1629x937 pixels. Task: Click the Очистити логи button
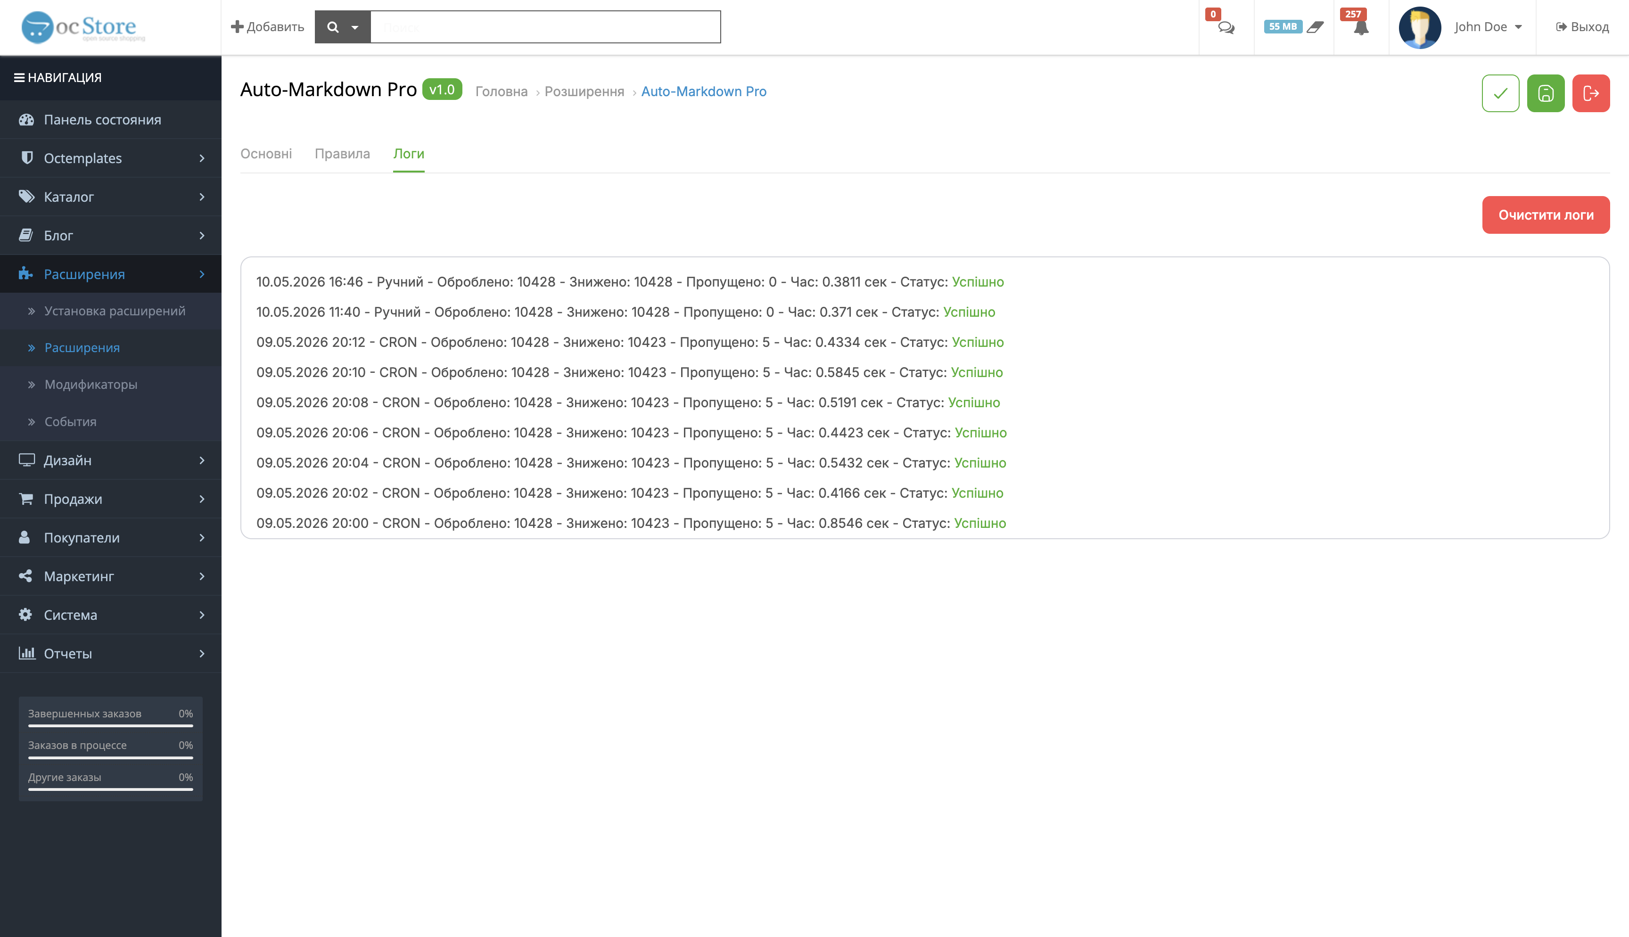tap(1546, 215)
